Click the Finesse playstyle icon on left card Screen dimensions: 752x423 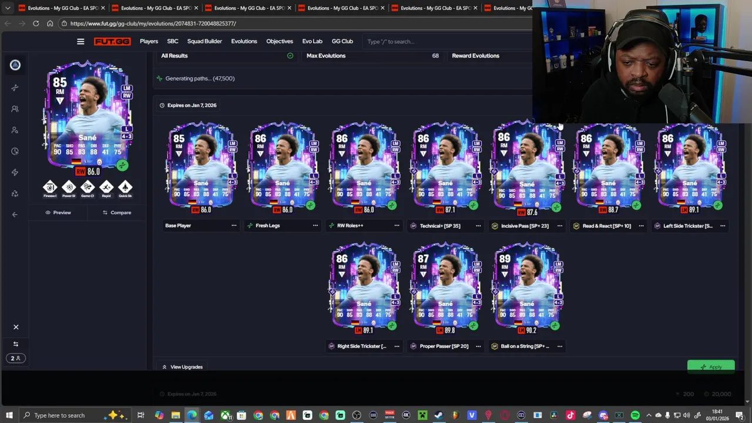(x=50, y=188)
